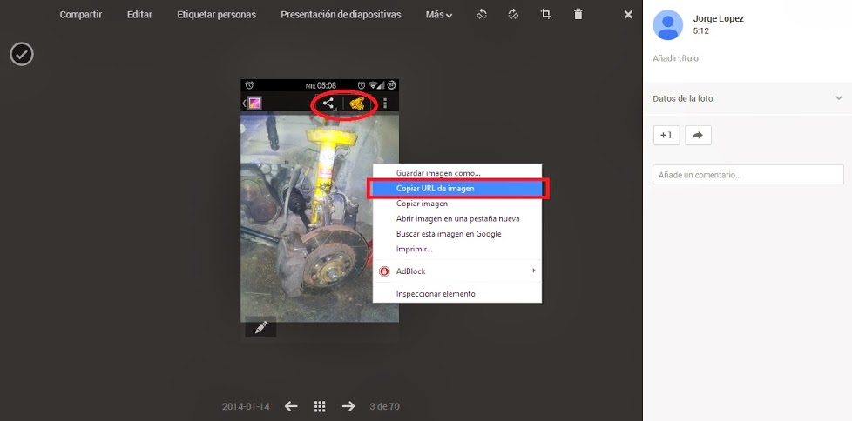Rotate the photo right
852x421 pixels.
click(x=513, y=15)
